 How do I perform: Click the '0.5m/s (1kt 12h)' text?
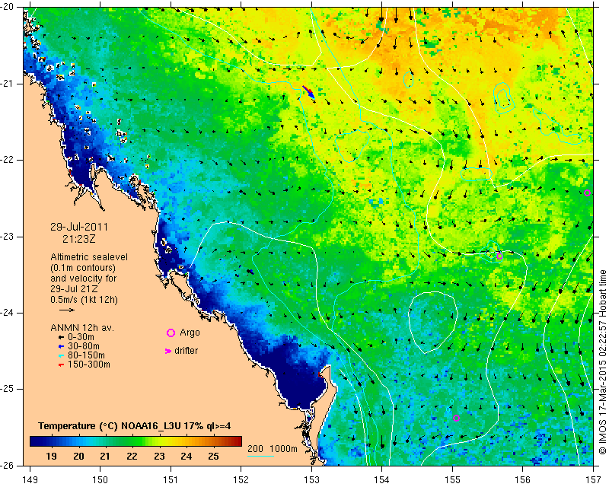84,300
